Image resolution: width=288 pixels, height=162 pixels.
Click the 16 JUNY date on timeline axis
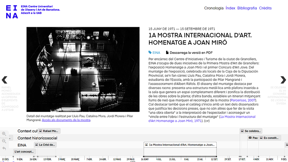pyautogui.click(x=145, y=159)
